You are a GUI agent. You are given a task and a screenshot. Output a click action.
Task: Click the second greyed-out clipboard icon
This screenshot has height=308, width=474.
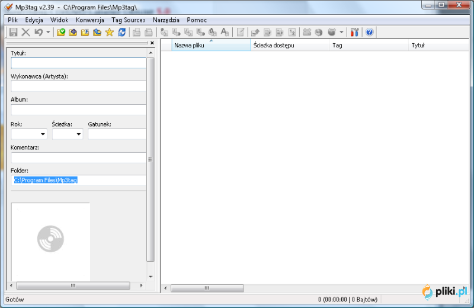click(149, 32)
